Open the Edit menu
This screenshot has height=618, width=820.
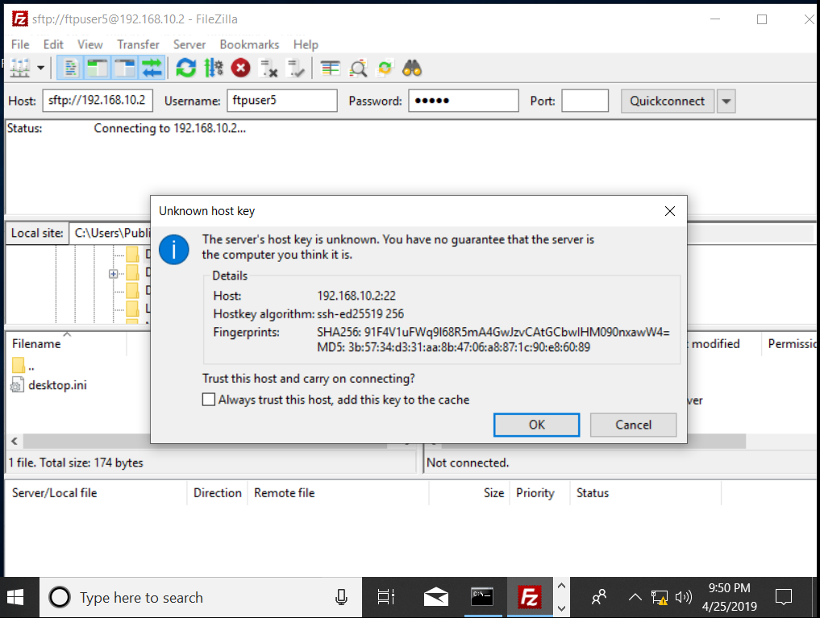53,44
